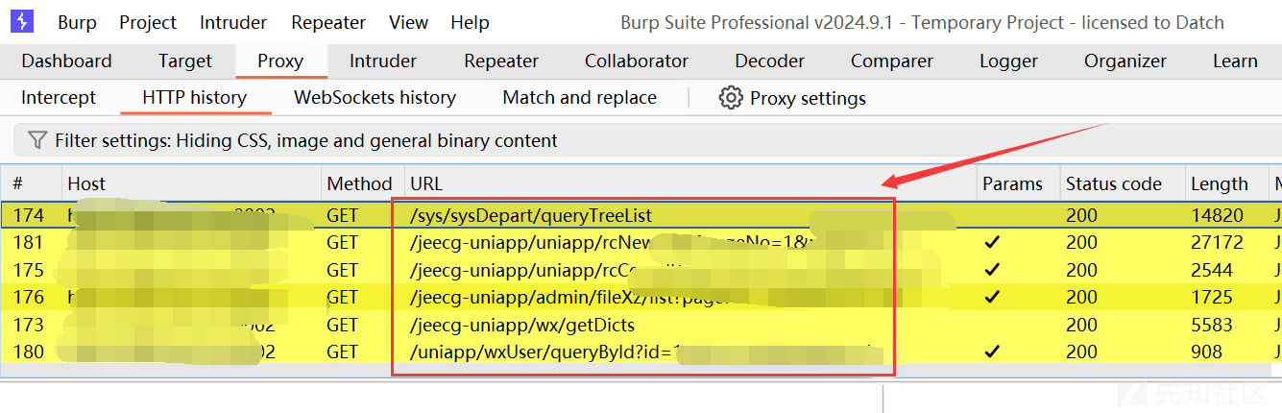Click length value 5583
This screenshot has height=413, width=1282.
(1212, 325)
